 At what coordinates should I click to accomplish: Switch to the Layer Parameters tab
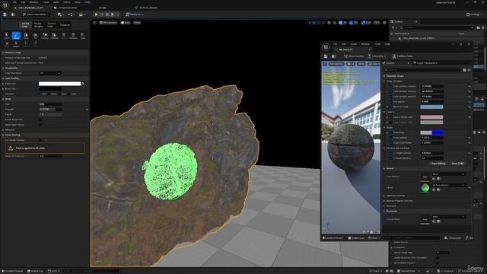tap(425, 63)
